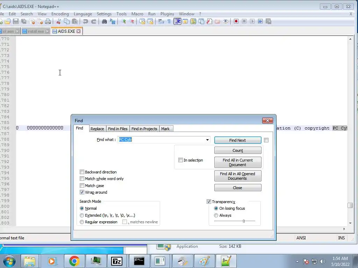Check the In selection checkbox
358x268 pixels.
tap(180, 160)
